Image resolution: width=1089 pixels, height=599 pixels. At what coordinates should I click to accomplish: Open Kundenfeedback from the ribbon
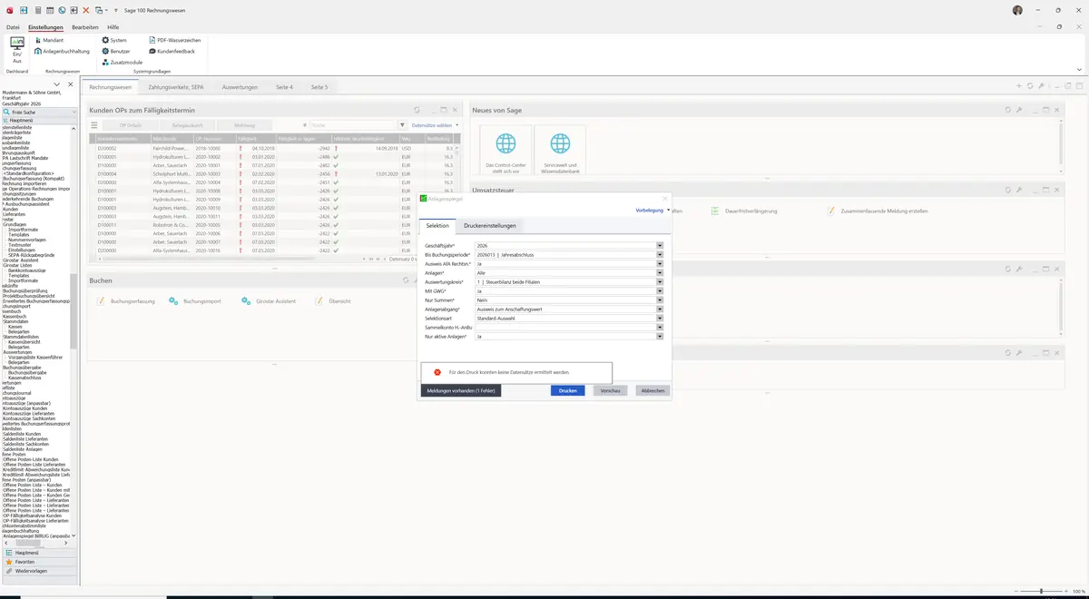172,51
